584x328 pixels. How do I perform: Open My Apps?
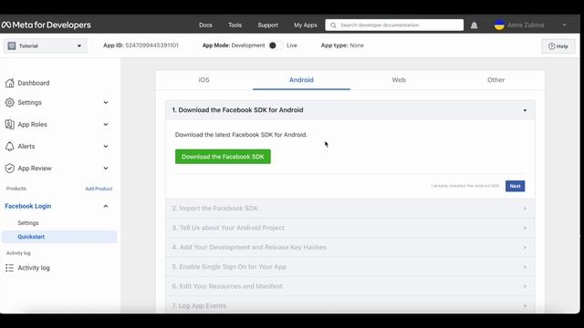click(306, 26)
